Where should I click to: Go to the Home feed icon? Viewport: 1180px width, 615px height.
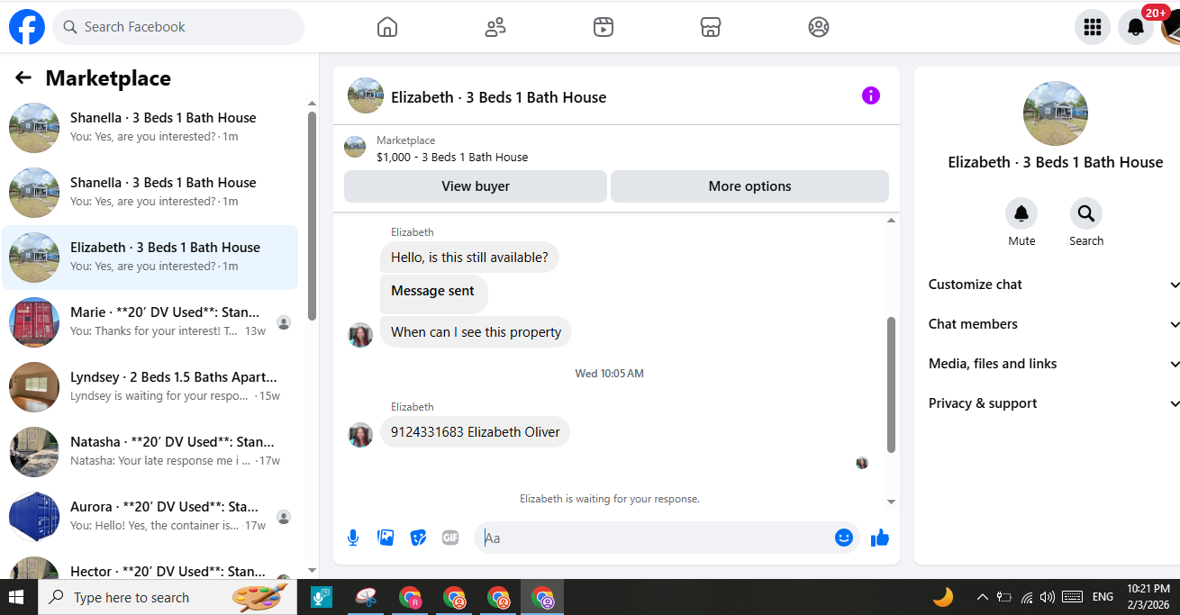click(387, 27)
